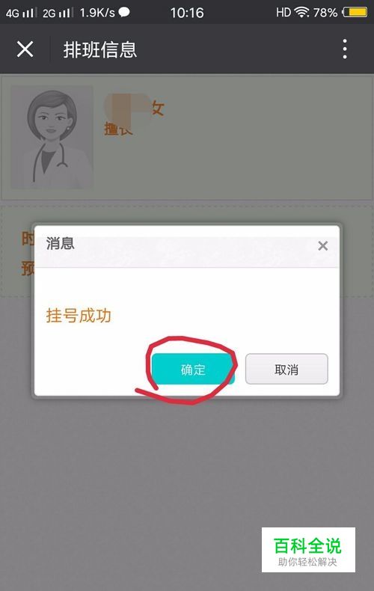Tap the 挂号成功 message text
374x591 pixels.
tap(79, 315)
